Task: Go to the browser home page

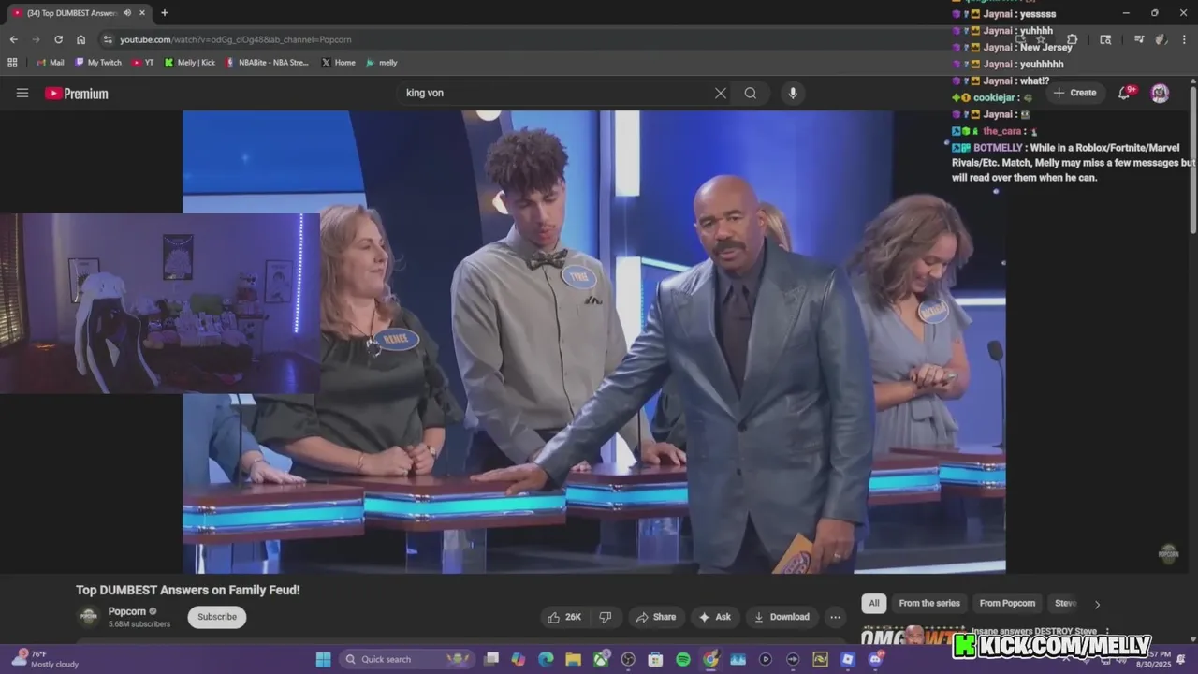Action: coord(81,39)
